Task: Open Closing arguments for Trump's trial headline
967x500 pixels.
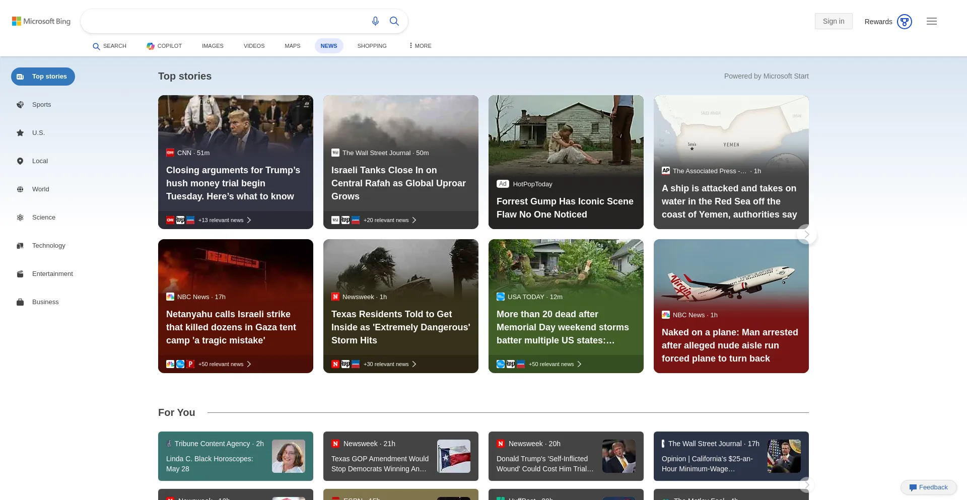Action: 234,183
